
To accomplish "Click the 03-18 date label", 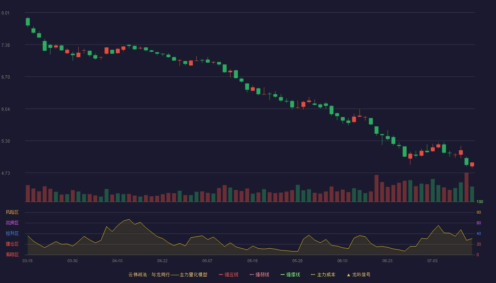I will click(x=28, y=261).
